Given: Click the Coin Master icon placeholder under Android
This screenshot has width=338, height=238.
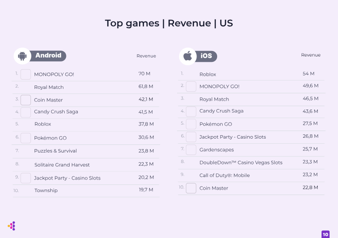Looking at the screenshot, I should 26,100.
